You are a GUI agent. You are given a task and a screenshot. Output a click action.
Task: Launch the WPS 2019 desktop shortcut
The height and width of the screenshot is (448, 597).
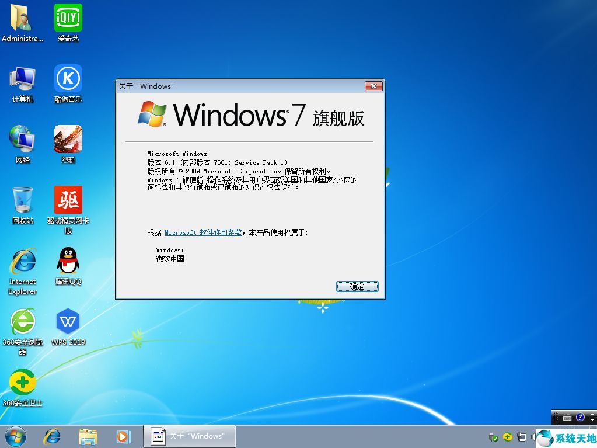(x=68, y=327)
